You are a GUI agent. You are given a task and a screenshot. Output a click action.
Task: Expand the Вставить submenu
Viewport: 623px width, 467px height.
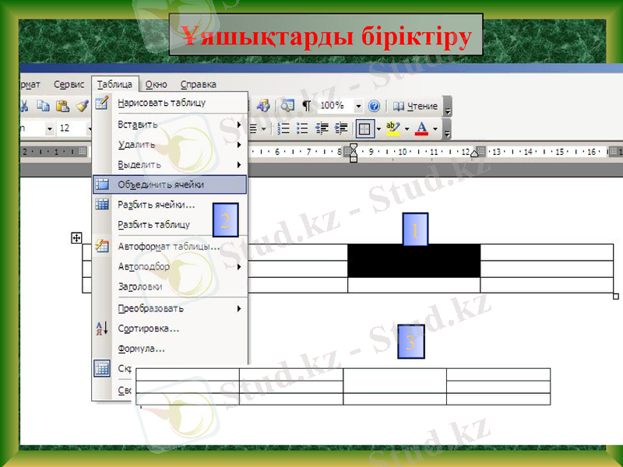240,124
